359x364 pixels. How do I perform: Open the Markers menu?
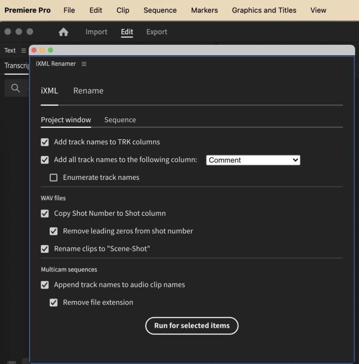[204, 10]
